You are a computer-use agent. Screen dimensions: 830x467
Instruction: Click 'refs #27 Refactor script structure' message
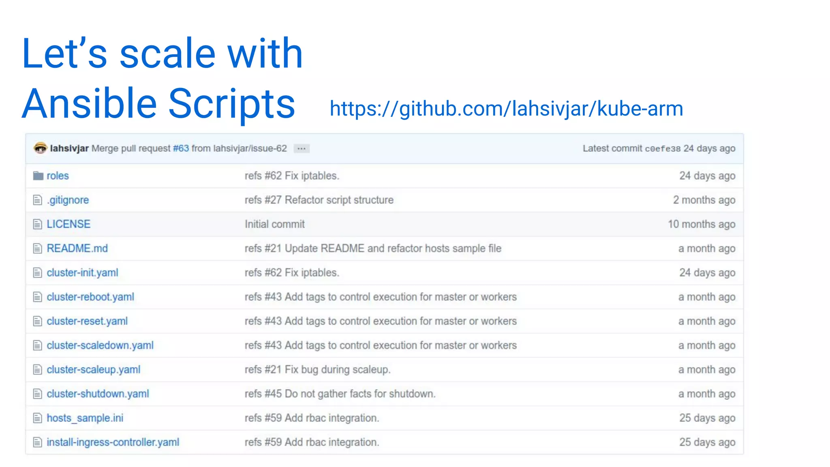click(319, 200)
